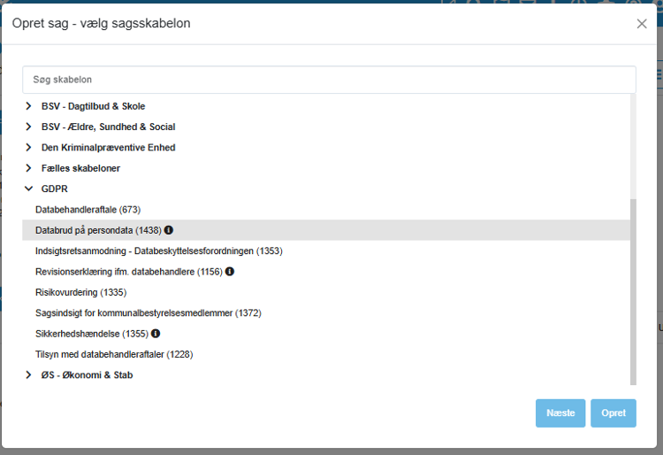Focus the Søg skabelon search field

(x=329, y=80)
